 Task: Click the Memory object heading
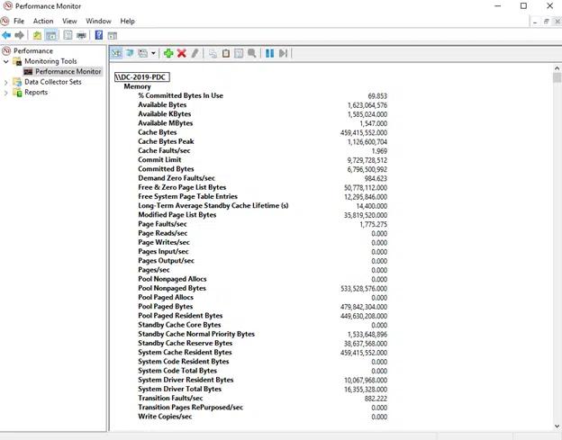pos(137,86)
